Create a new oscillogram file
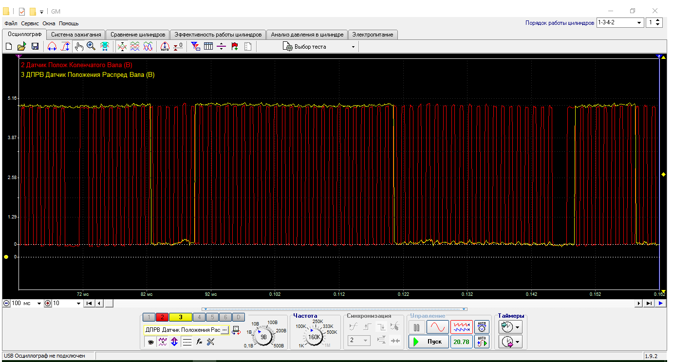 click(x=9, y=46)
